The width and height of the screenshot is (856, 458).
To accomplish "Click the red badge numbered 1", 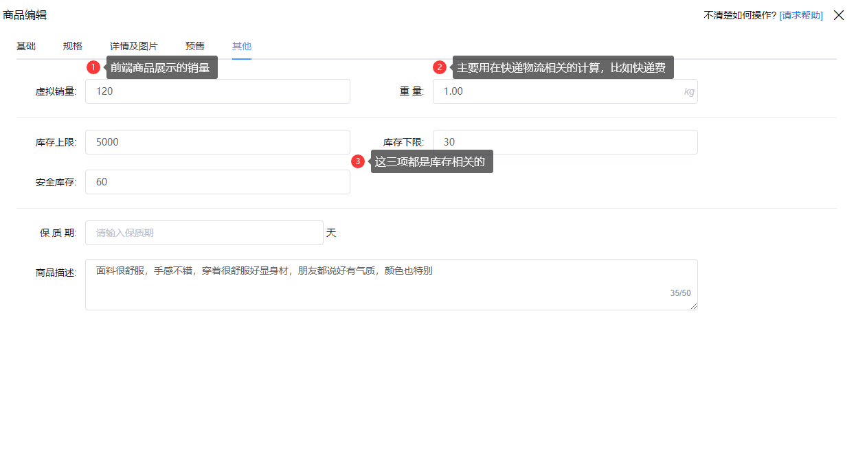I will tap(93, 67).
